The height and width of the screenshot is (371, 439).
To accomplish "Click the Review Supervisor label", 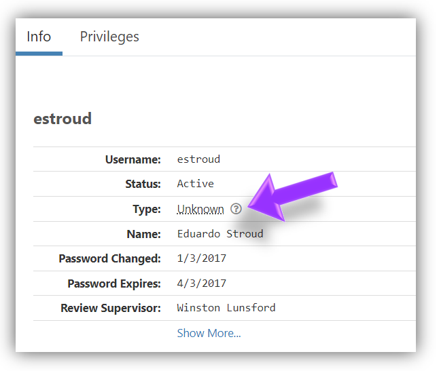I will [x=111, y=308].
